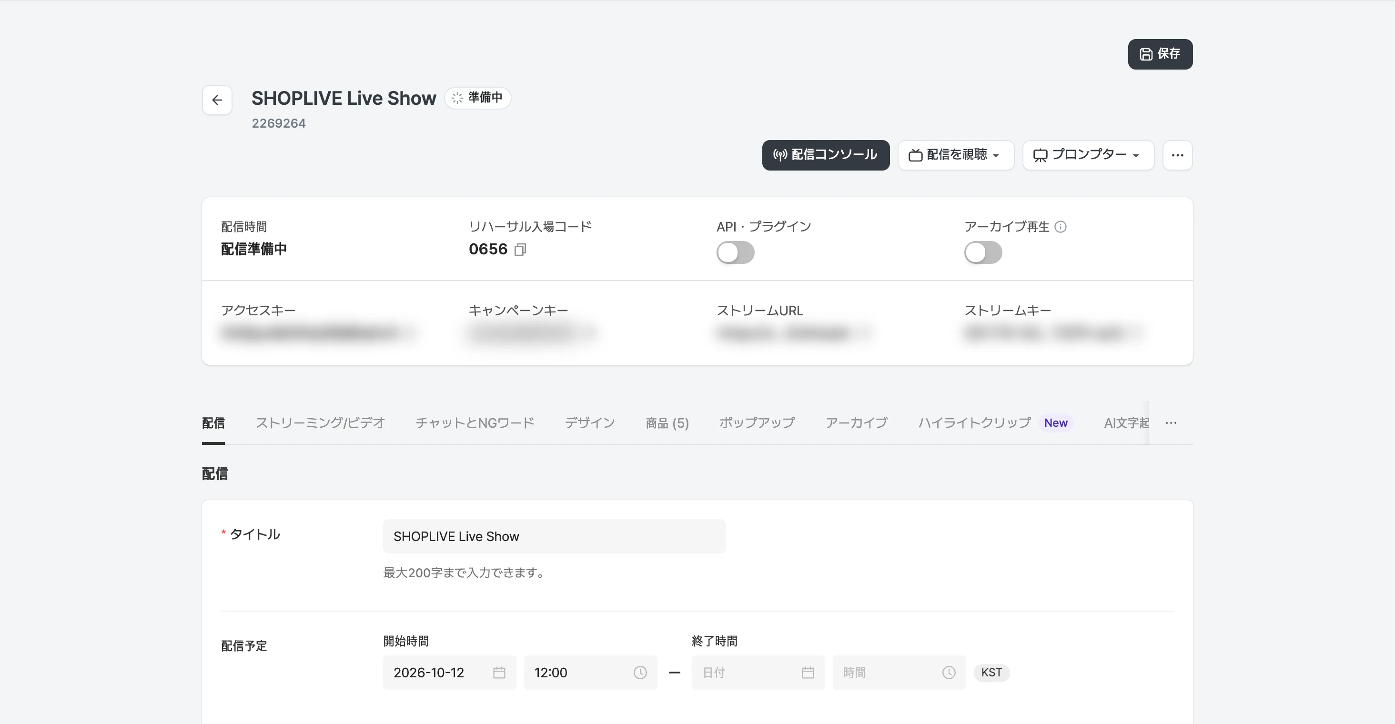Viewport: 1395px width, 724px height.
Task: Expand the プロンプター dropdown
Action: (x=1088, y=155)
